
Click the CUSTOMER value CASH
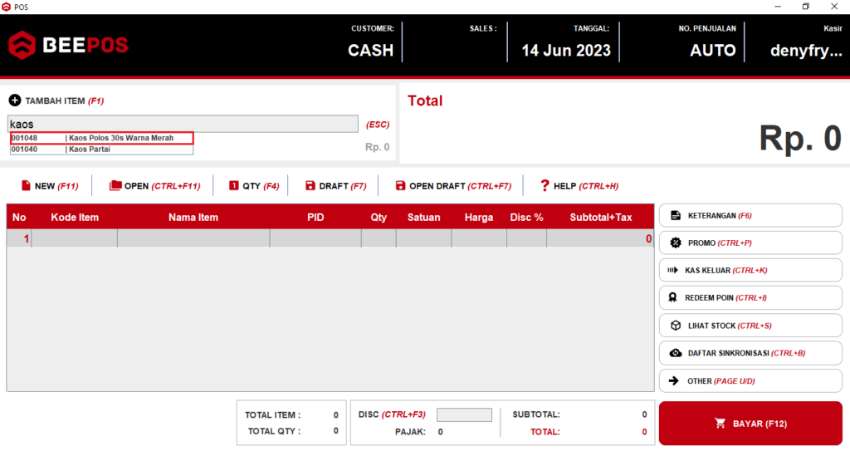371,50
